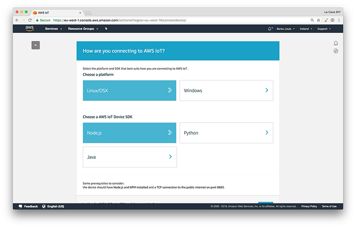356x228 pixels.
Task: Click the pin shortcut icon in AWS navbar
Action: [106, 29]
